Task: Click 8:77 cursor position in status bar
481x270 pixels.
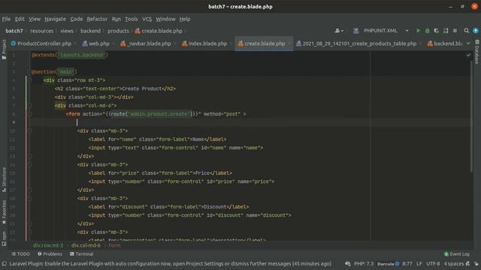Action: tap(407, 263)
